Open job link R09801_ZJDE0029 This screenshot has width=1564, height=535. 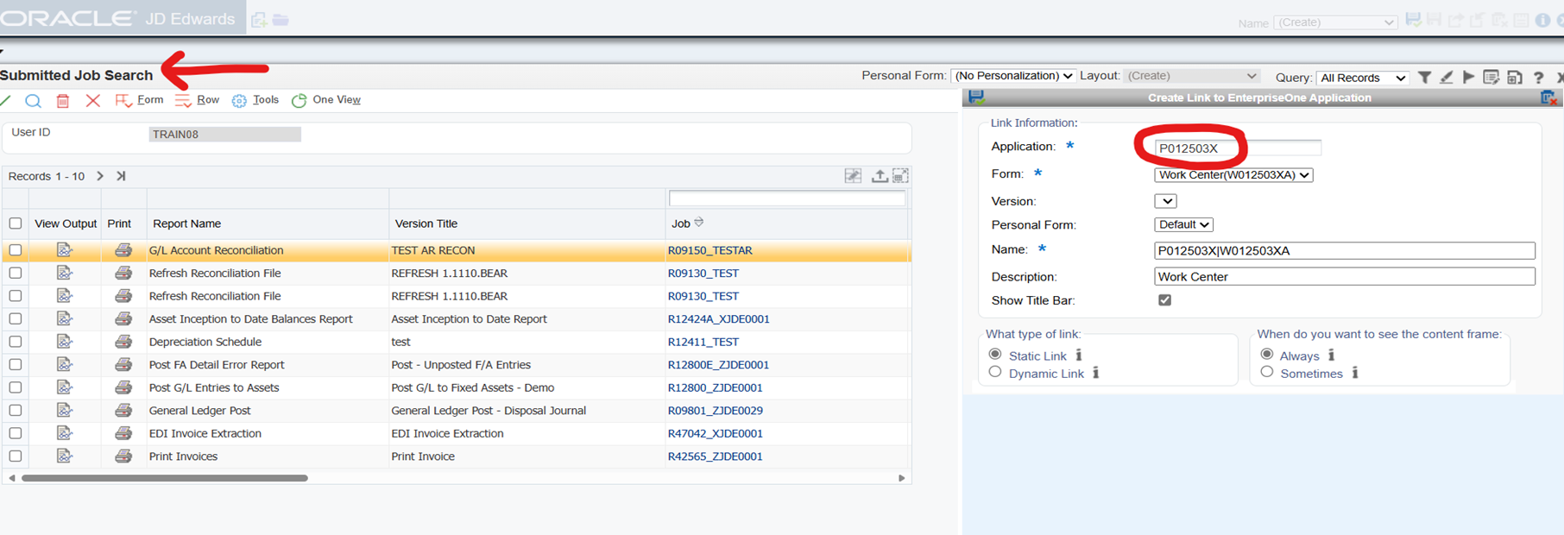716,411
